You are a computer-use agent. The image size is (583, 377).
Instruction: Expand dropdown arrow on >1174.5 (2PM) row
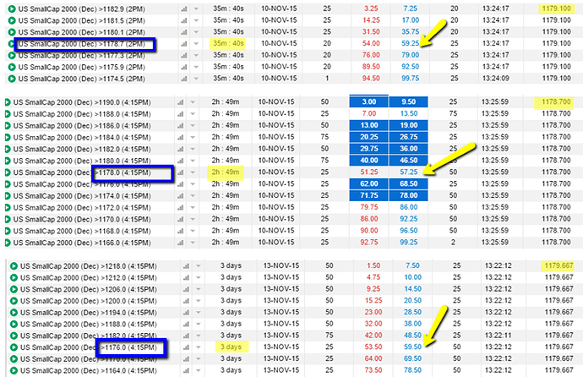pyautogui.click(x=196, y=79)
